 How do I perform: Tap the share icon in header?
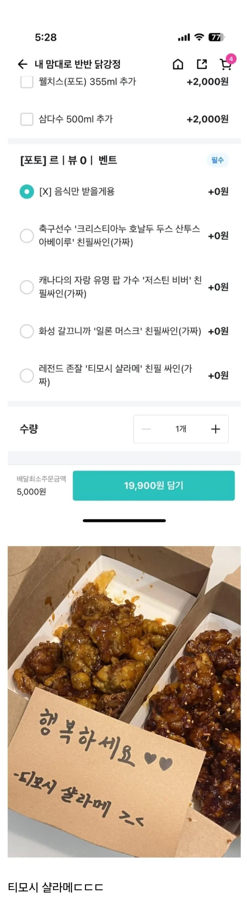(x=201, y=64)
